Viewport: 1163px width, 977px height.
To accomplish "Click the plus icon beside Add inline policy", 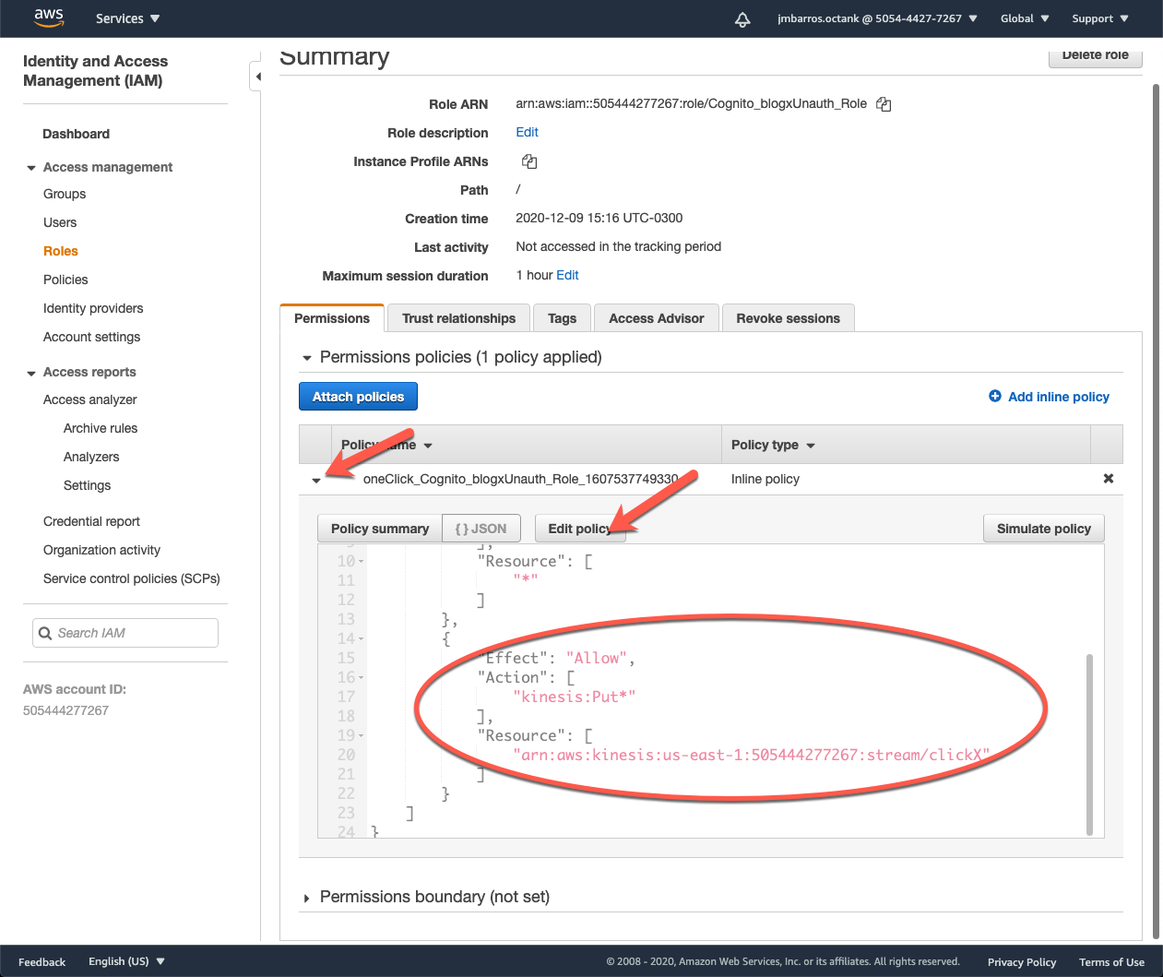I will [x=995, y=396].
